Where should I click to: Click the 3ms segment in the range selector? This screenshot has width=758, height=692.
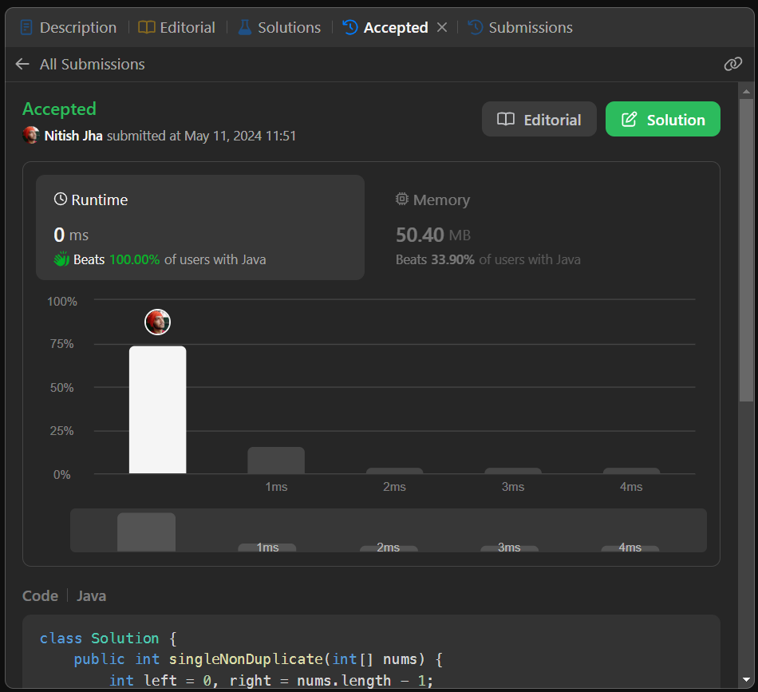(x=509, y=548)
